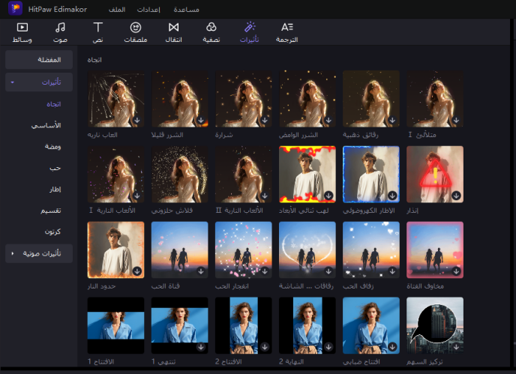
Task: Click download icon on رقائق ذهبية effect
Action: pyautogui.click(x=392, y=120)
